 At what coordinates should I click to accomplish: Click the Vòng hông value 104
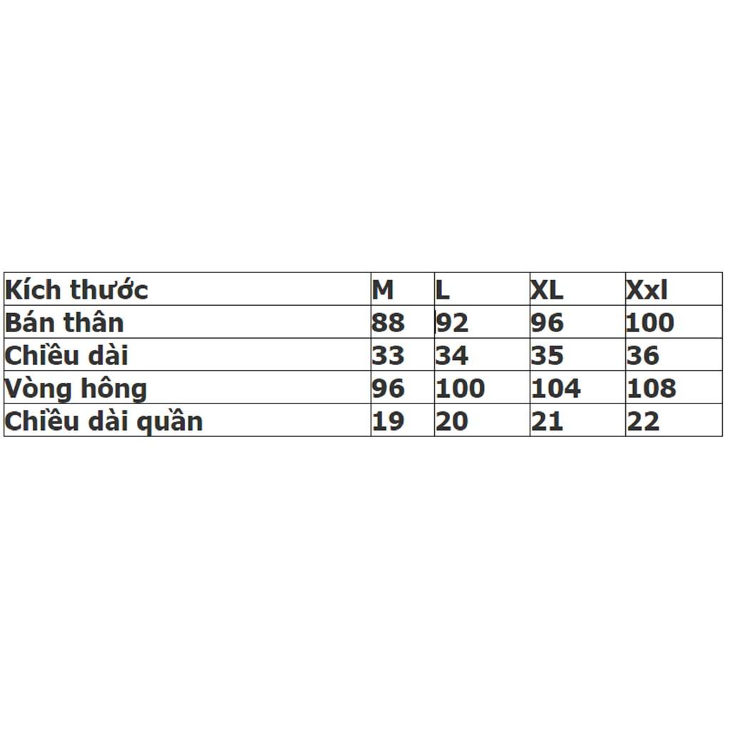pos(577,387)
